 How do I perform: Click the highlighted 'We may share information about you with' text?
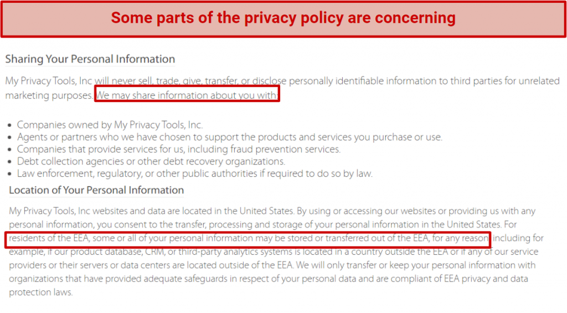[x=187, y=94]
